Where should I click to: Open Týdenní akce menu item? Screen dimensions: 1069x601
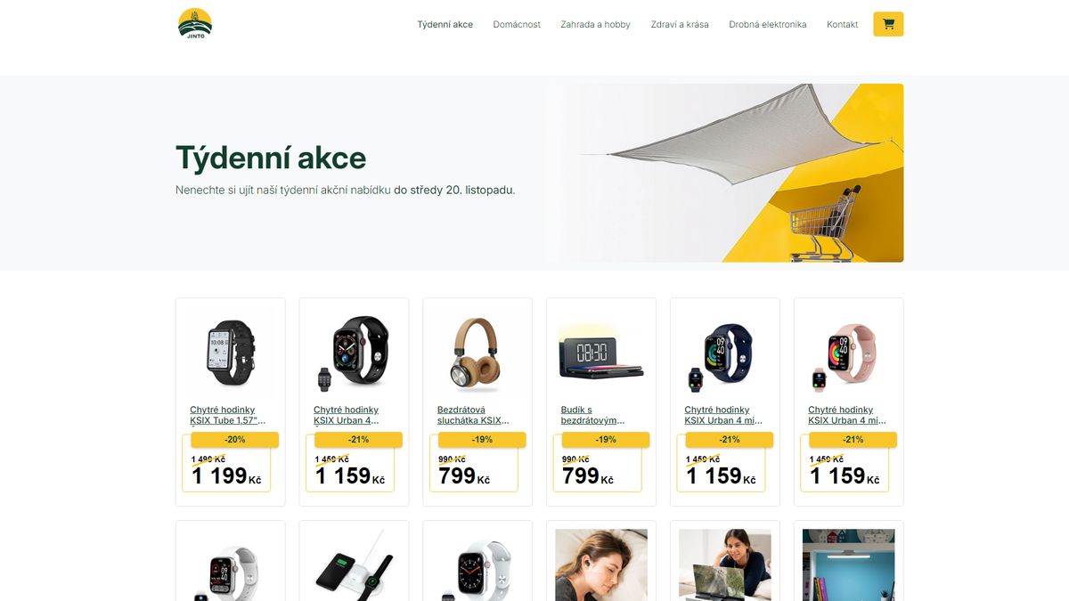[445, 25]
